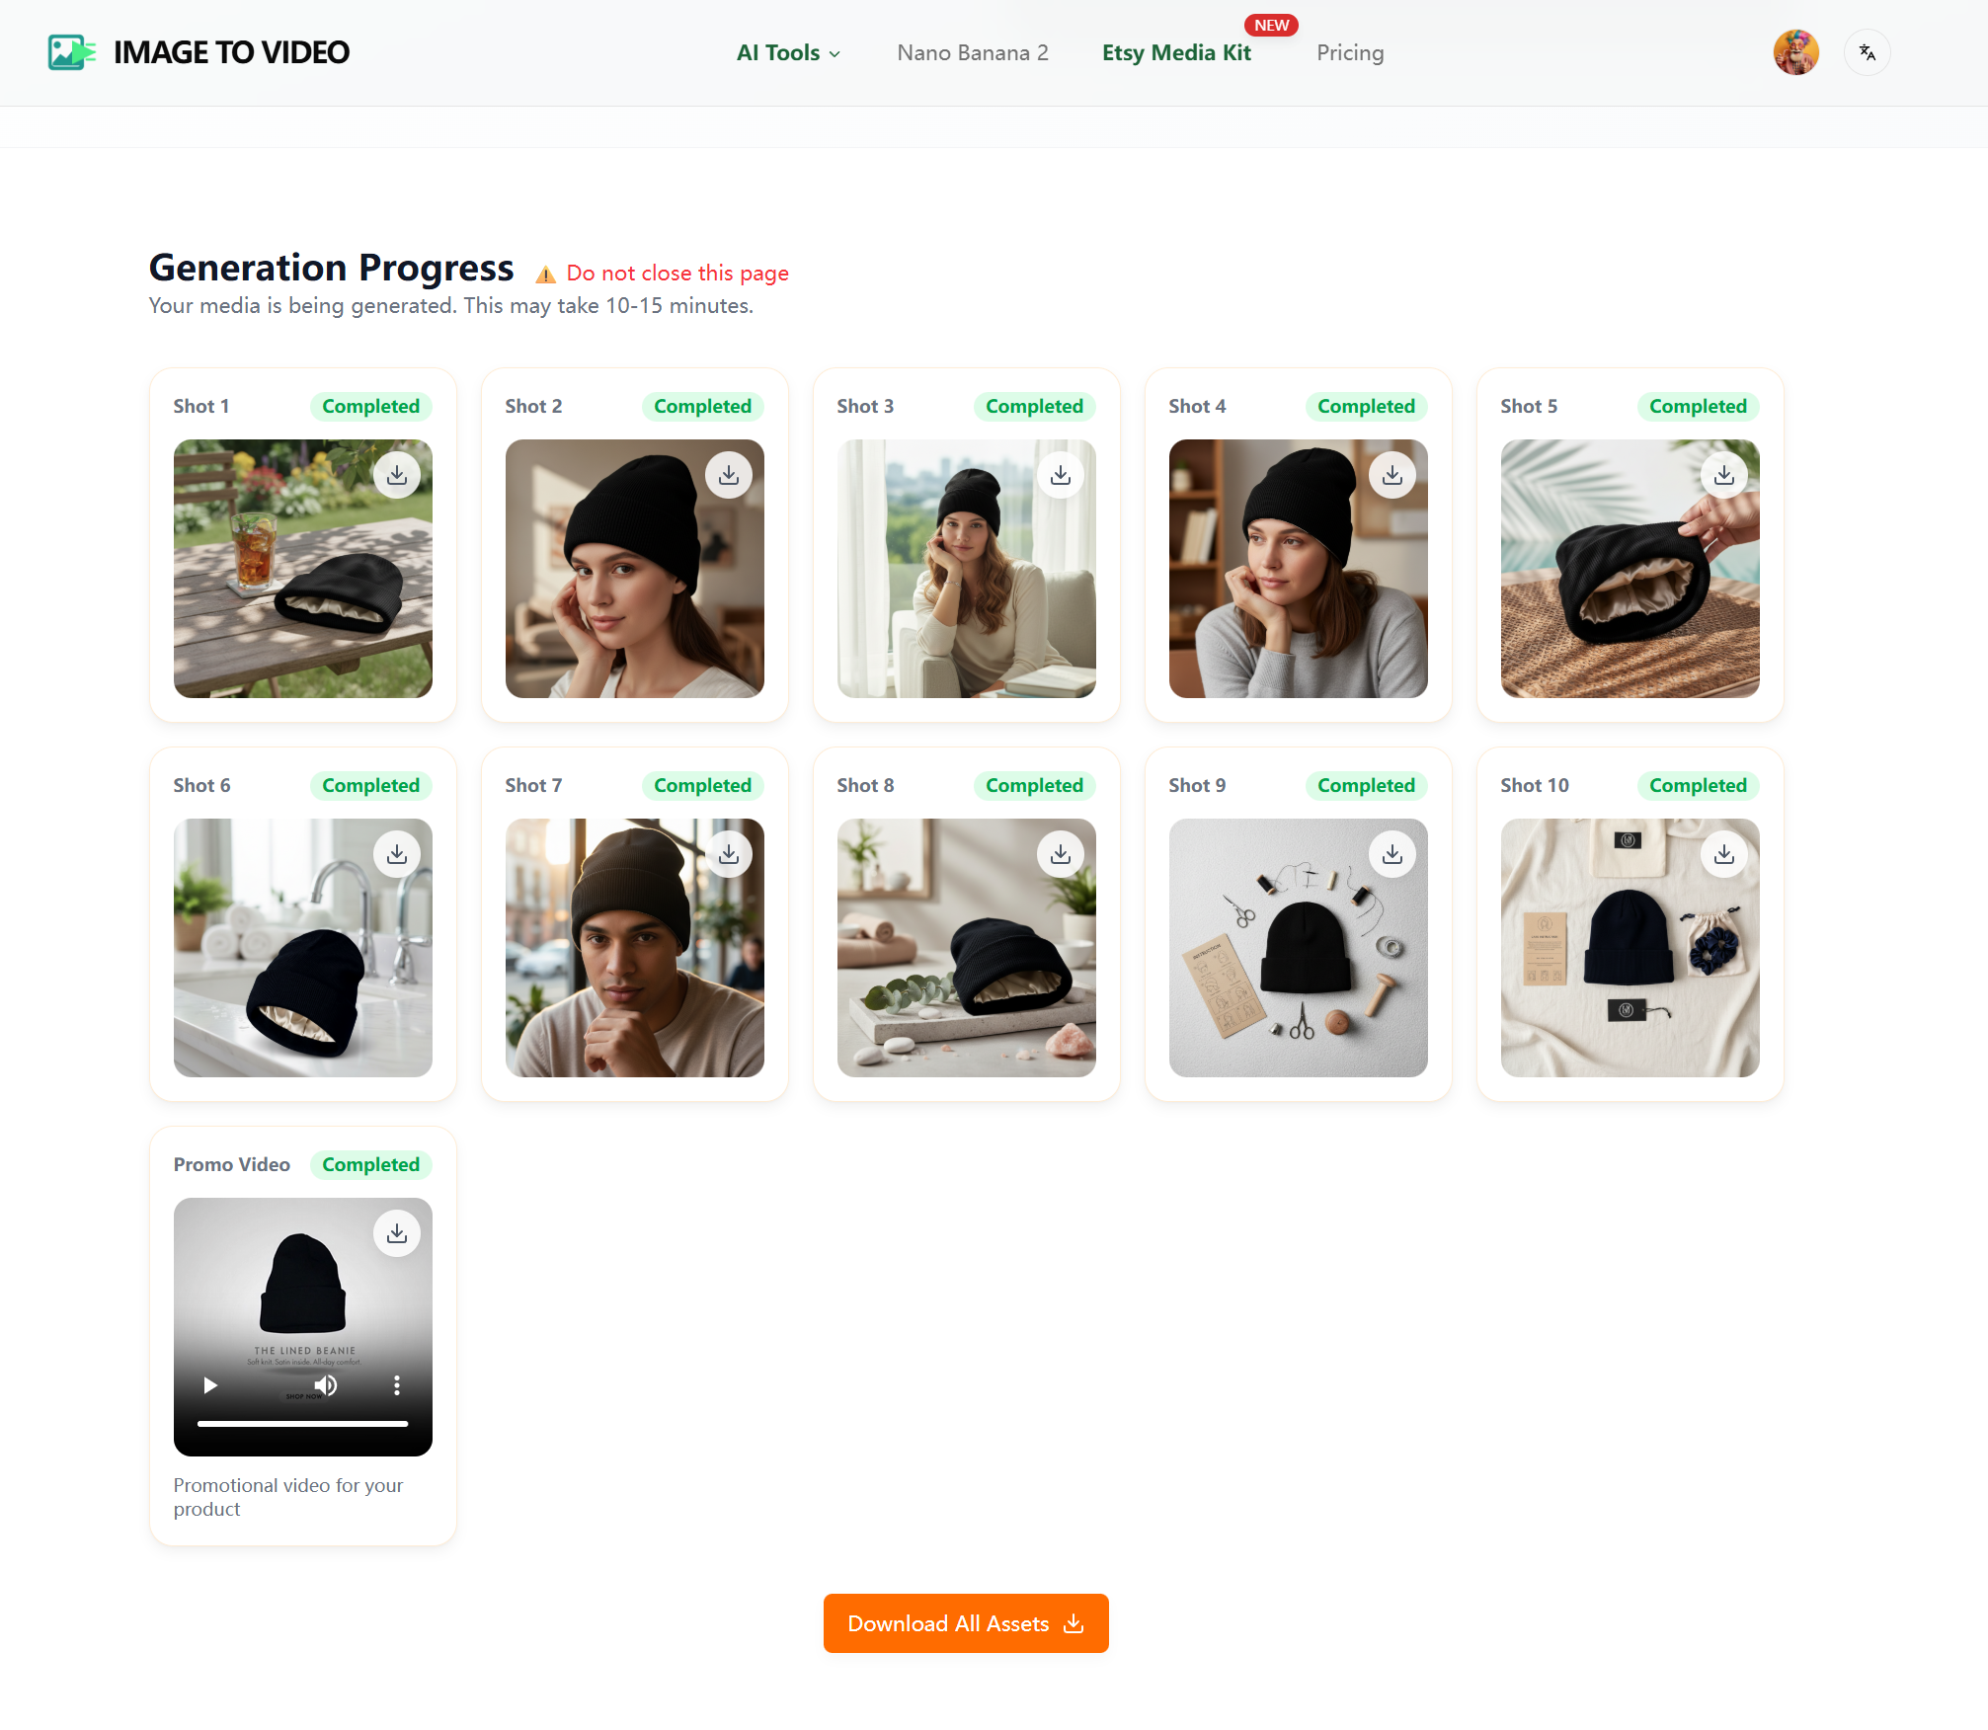The width and height of the screenshot is (1988, 1730).
Task: Expand the AI Tools dropdown
Action: (x=787, y=52)
